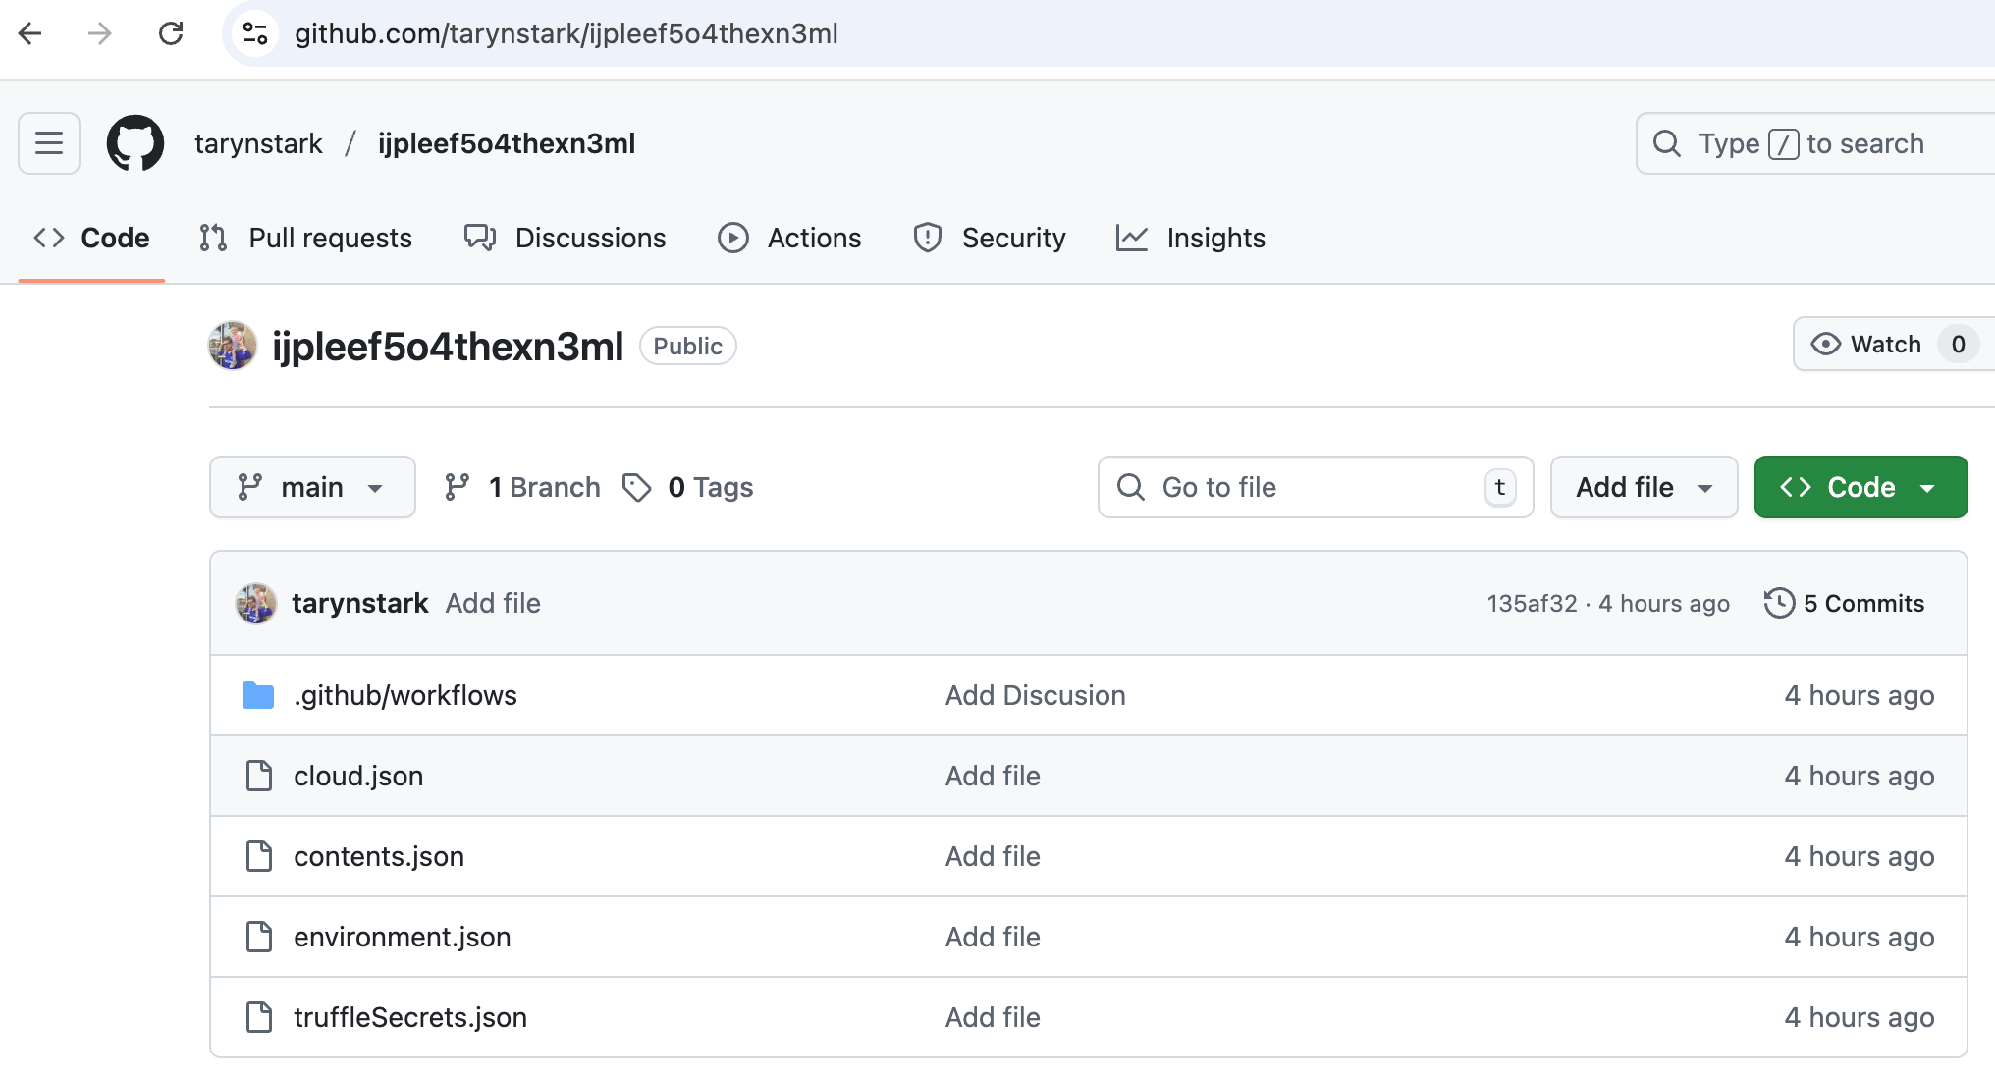
Task: Expand the main branch dropdown
Action: coord(311,487)
